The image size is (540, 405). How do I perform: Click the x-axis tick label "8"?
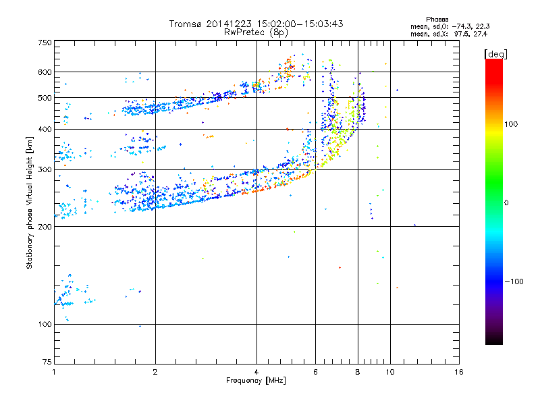pos(358,372)
